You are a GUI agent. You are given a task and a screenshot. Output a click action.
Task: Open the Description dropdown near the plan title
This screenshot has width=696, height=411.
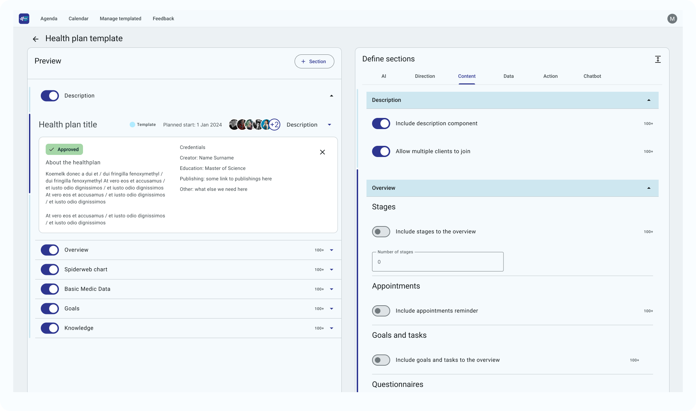click(329, 125)
